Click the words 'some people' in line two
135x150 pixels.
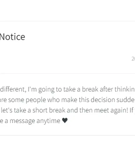coord(27,100)
